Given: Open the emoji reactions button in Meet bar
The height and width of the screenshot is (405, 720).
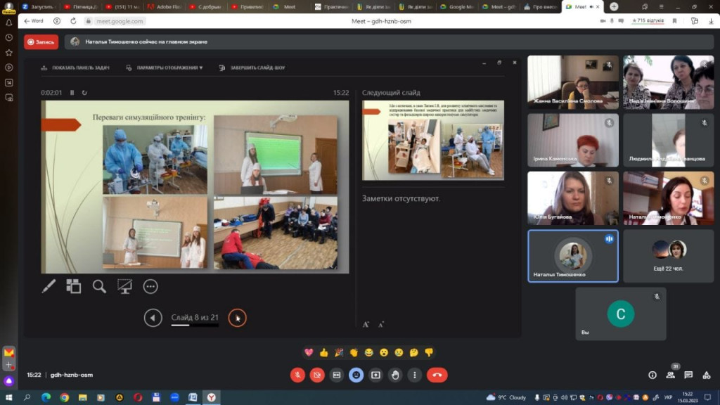Looking at the screenshot, I should 356,375.
